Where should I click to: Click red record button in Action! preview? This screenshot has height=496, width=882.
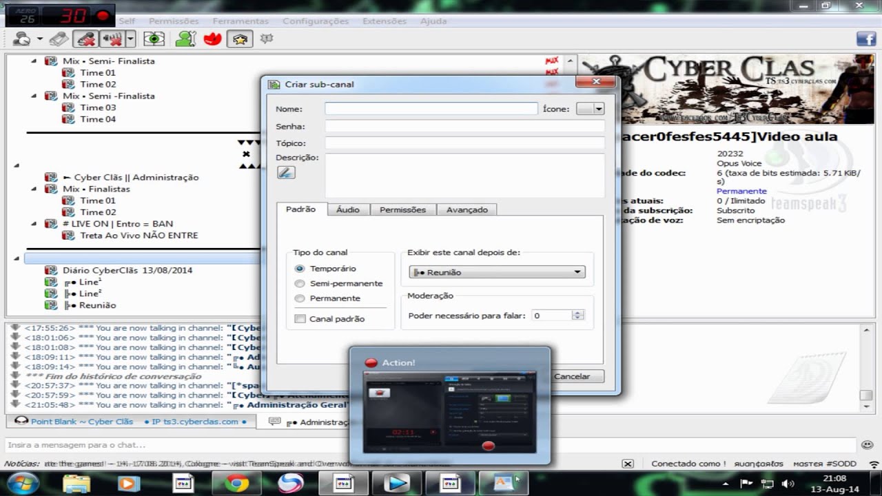point(489,446)
